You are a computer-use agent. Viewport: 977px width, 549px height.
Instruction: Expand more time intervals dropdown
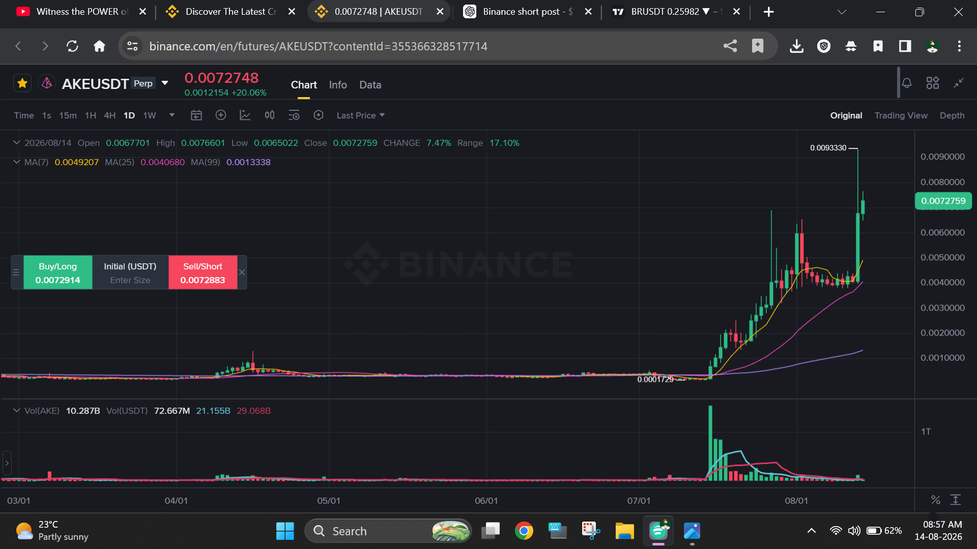[x=172, y=115]
